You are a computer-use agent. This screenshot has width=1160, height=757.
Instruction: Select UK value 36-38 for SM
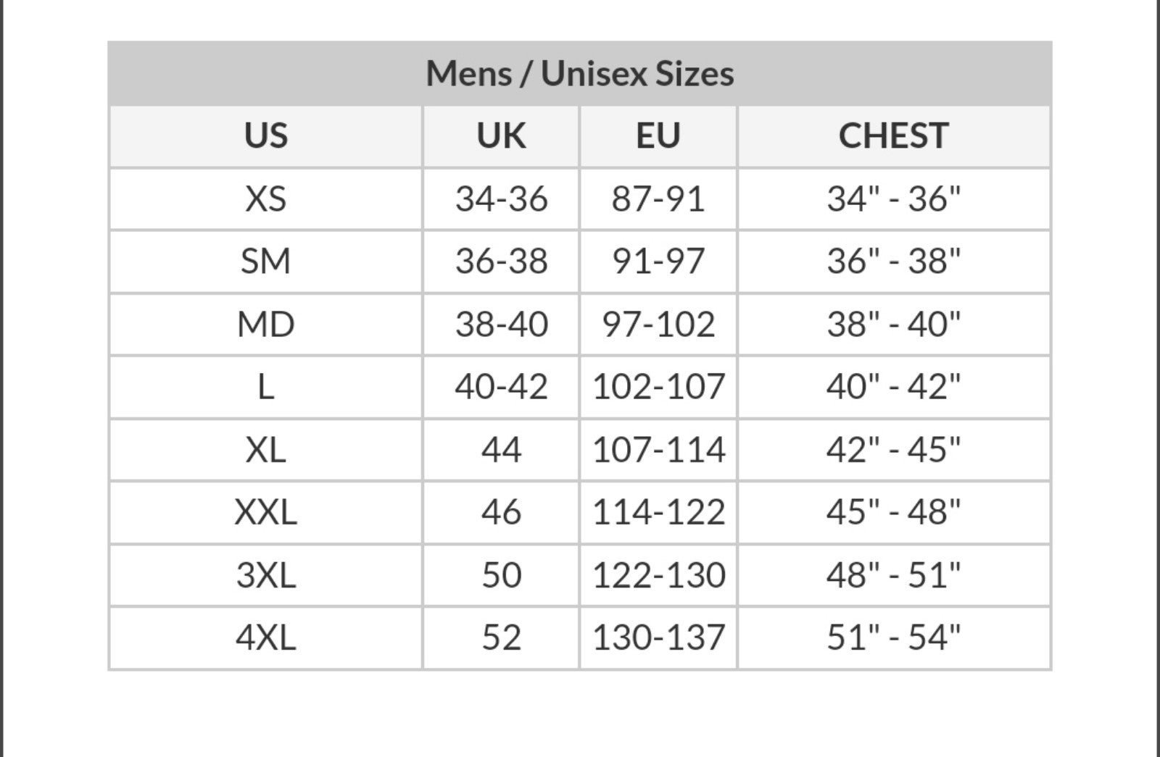pyautogui.click(x=501, y=262)
